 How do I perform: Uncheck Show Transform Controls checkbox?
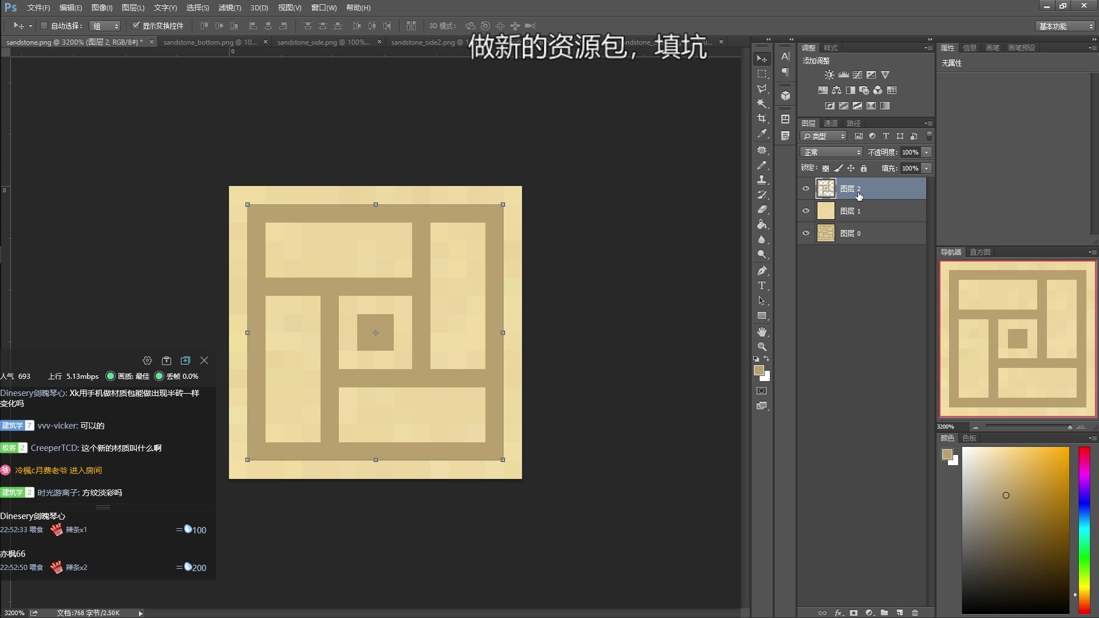[x=136, y=26]
